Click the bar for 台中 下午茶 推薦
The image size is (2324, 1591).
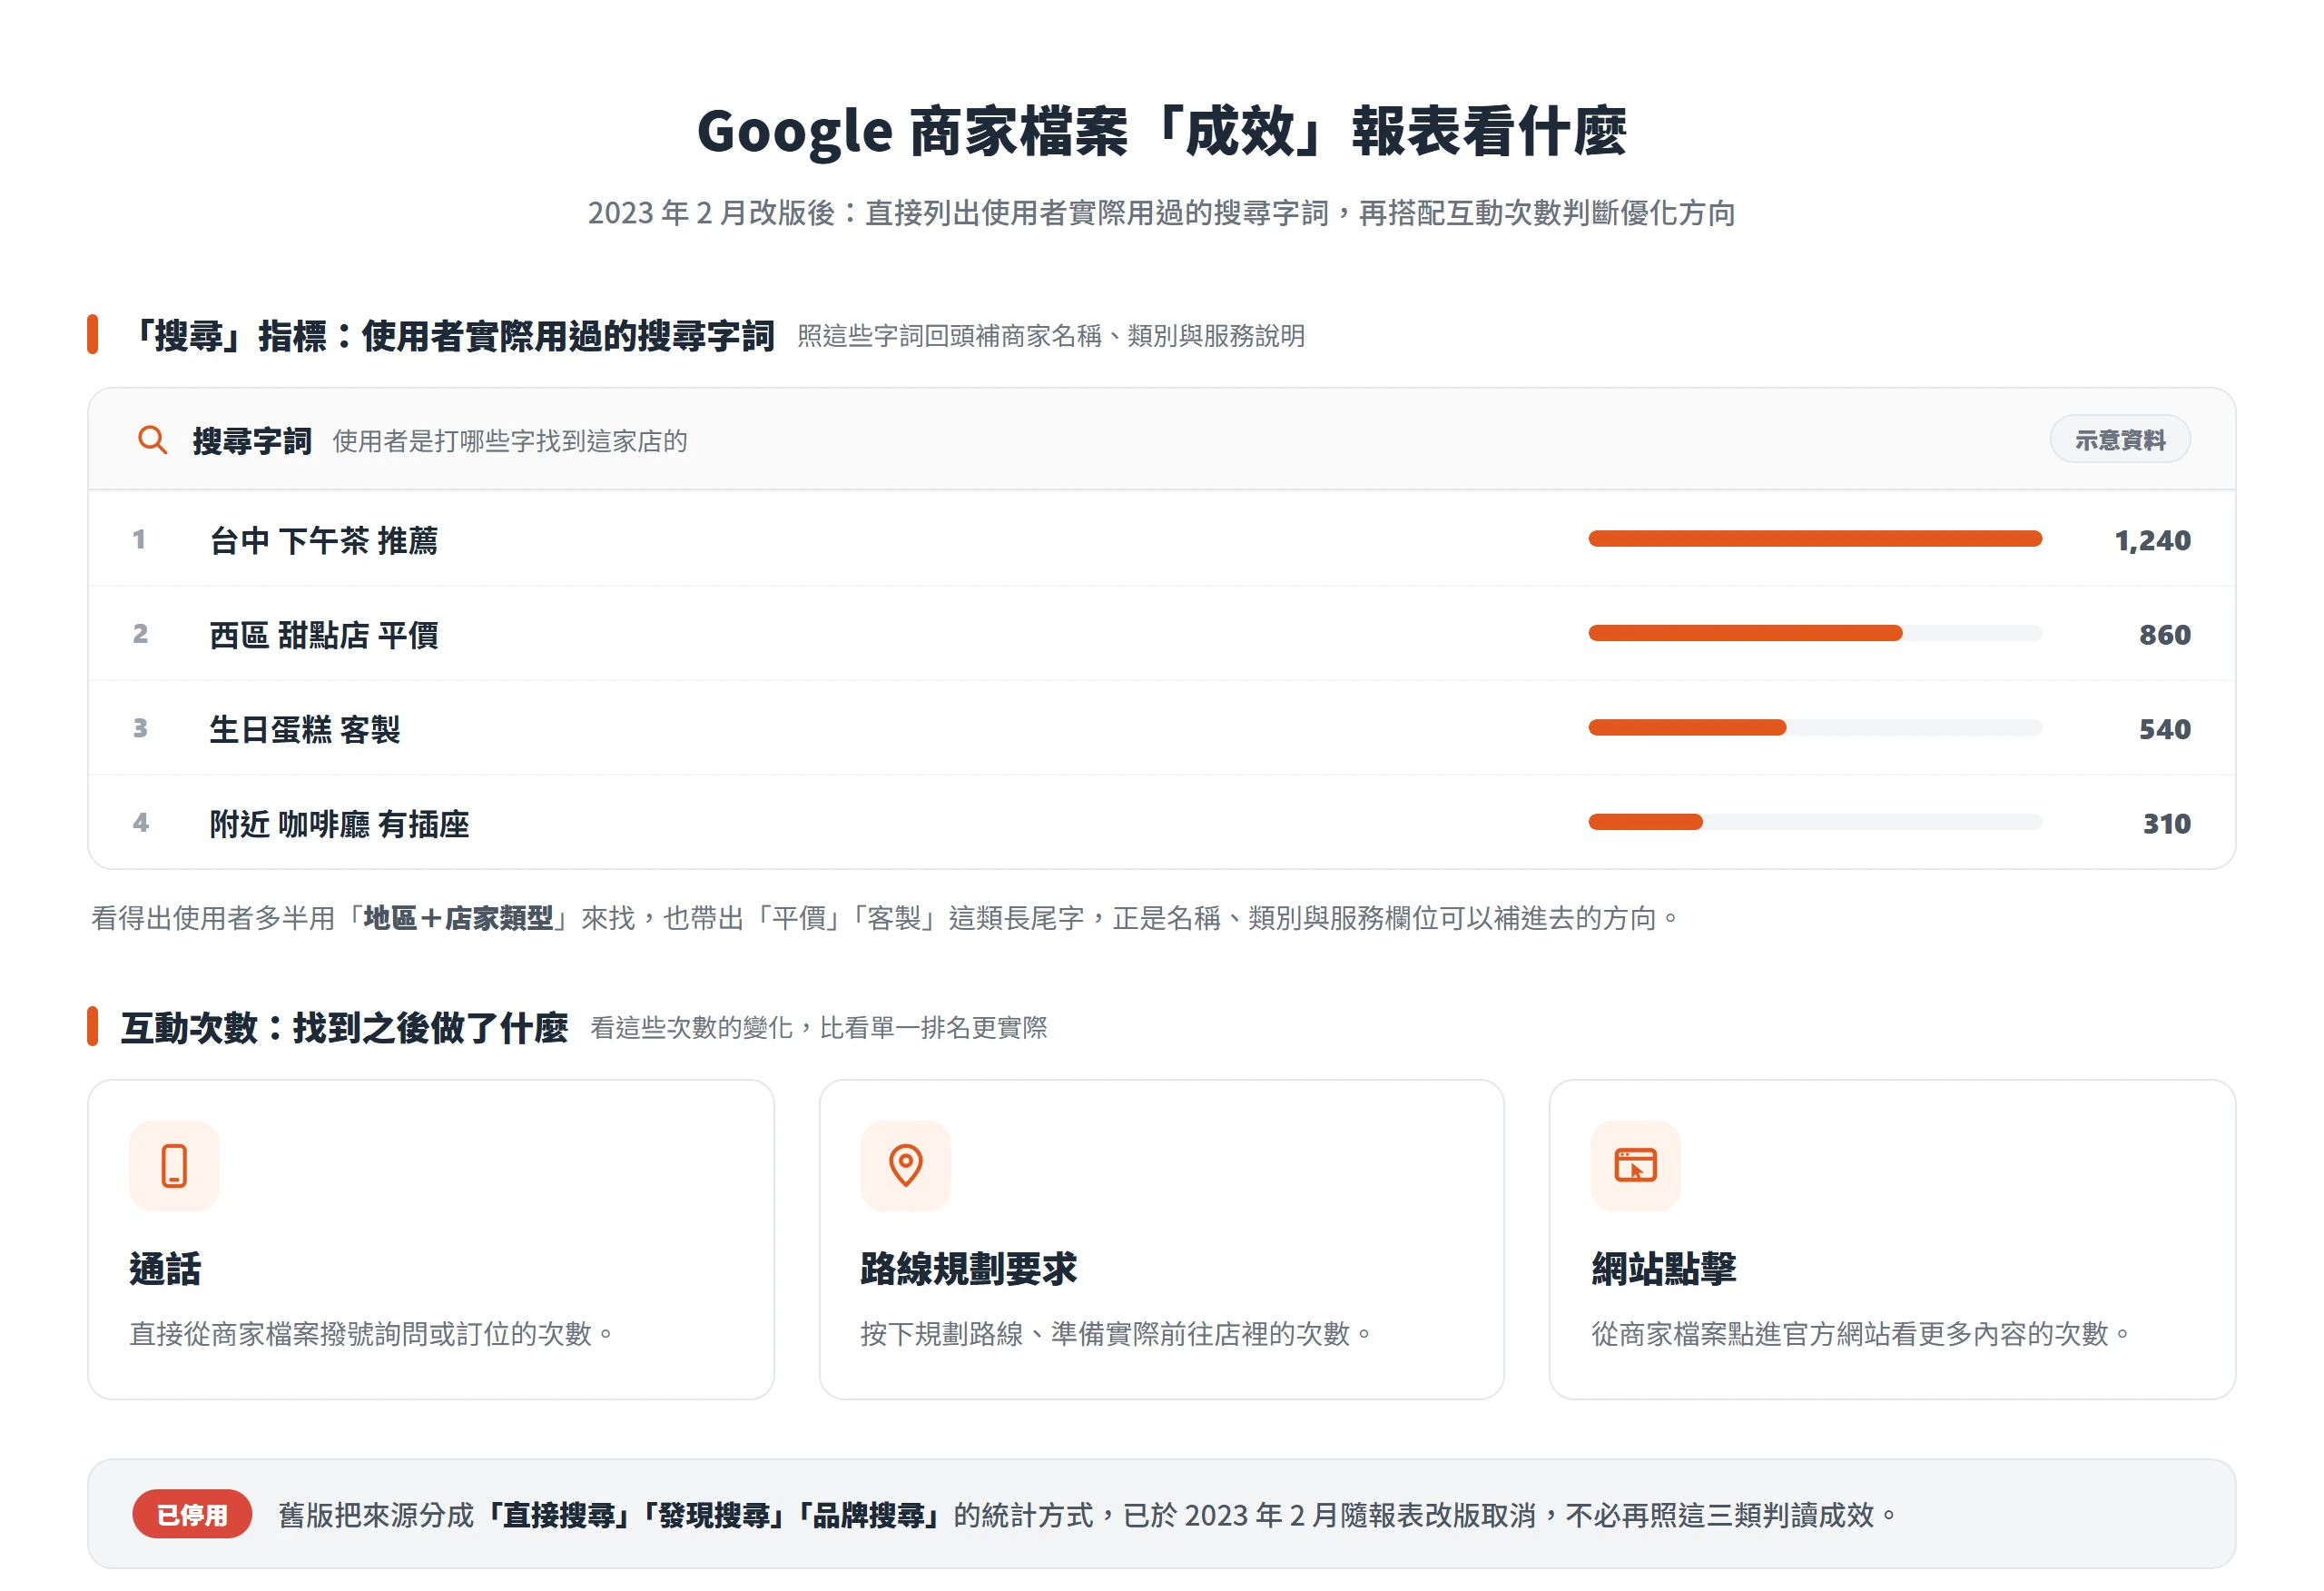pyautogui.click(x=1814, y=539)
